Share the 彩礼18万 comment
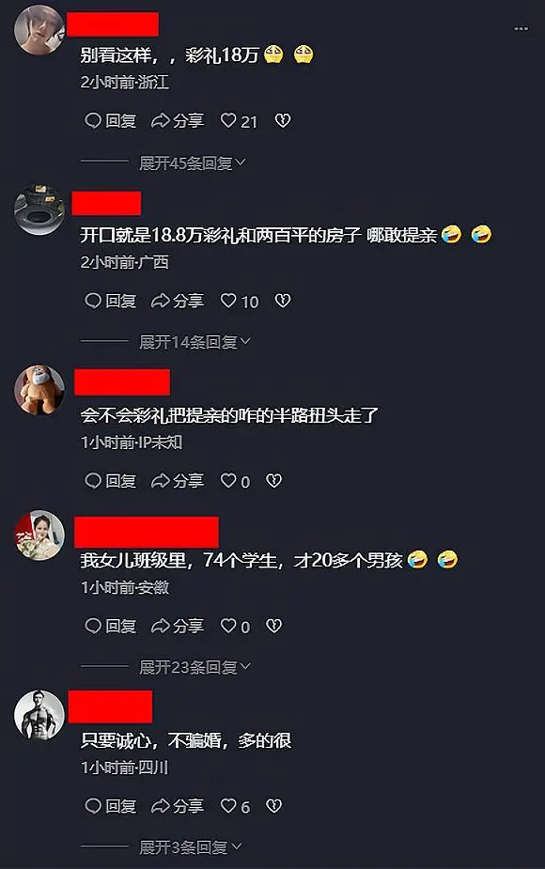 178,121
